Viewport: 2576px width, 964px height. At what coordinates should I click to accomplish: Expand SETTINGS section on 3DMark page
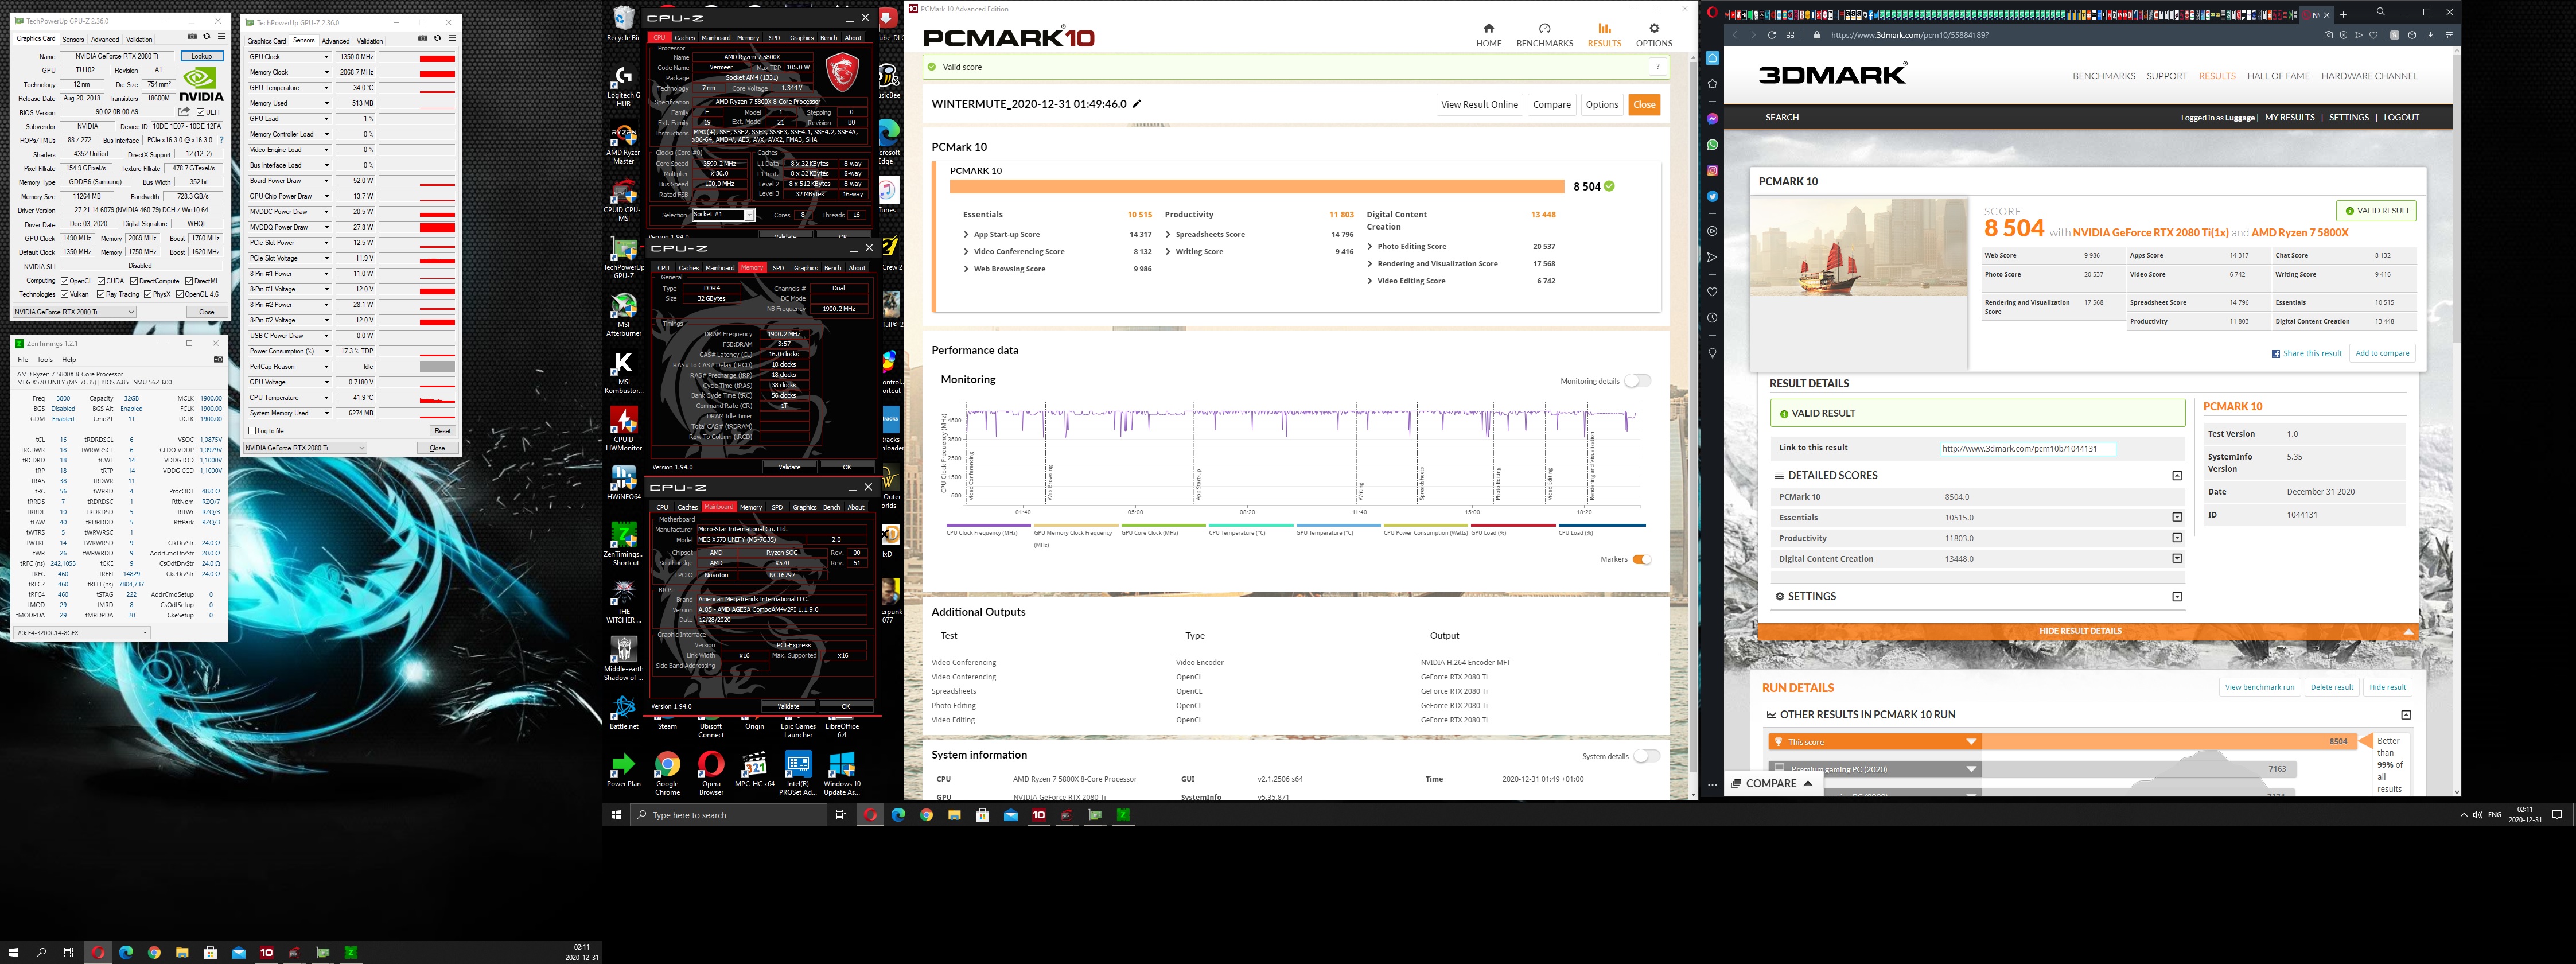[2177, 596]
